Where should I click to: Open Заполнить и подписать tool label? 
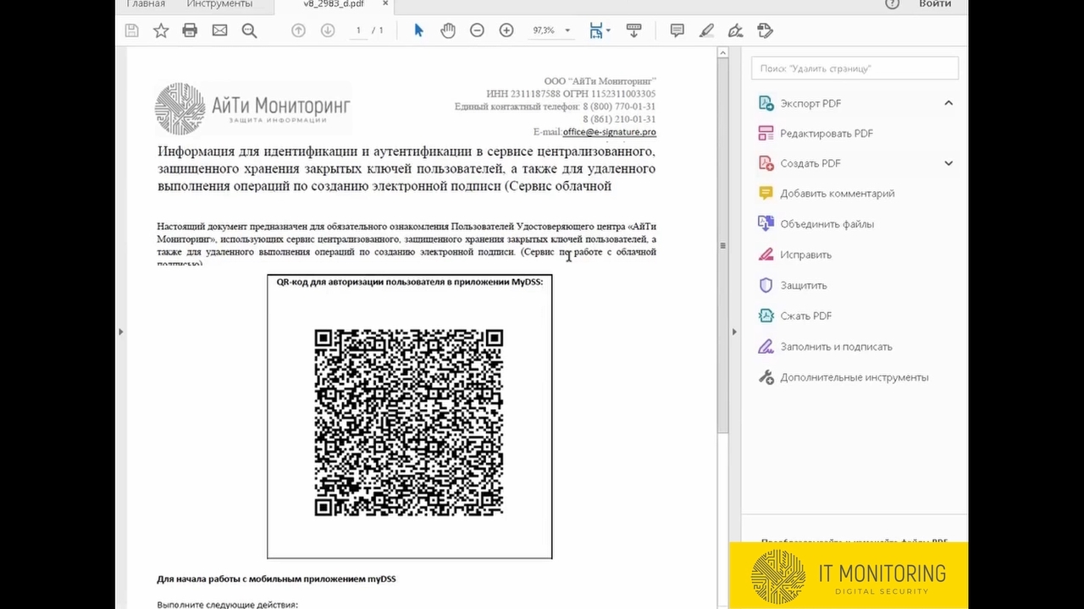(837, 347)
